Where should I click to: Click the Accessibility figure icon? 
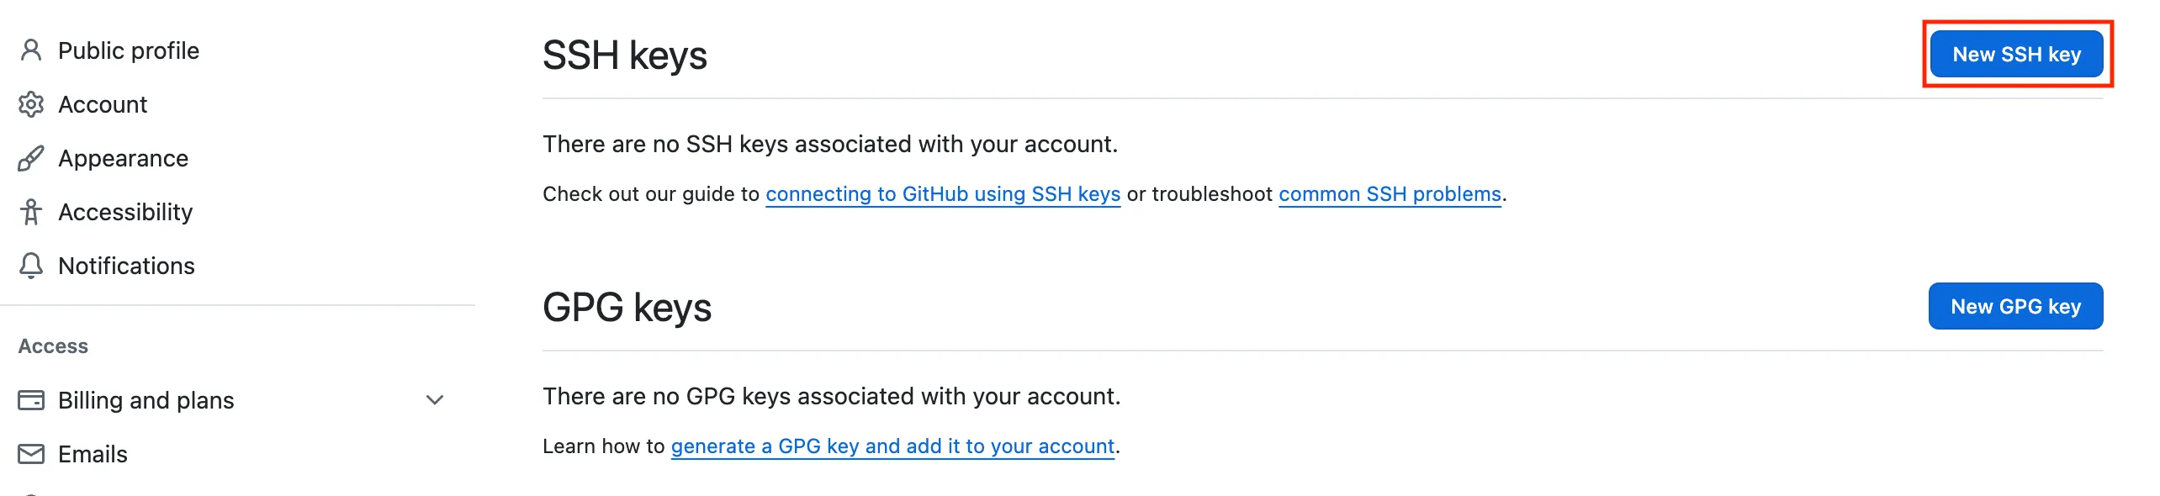(31, 212)
